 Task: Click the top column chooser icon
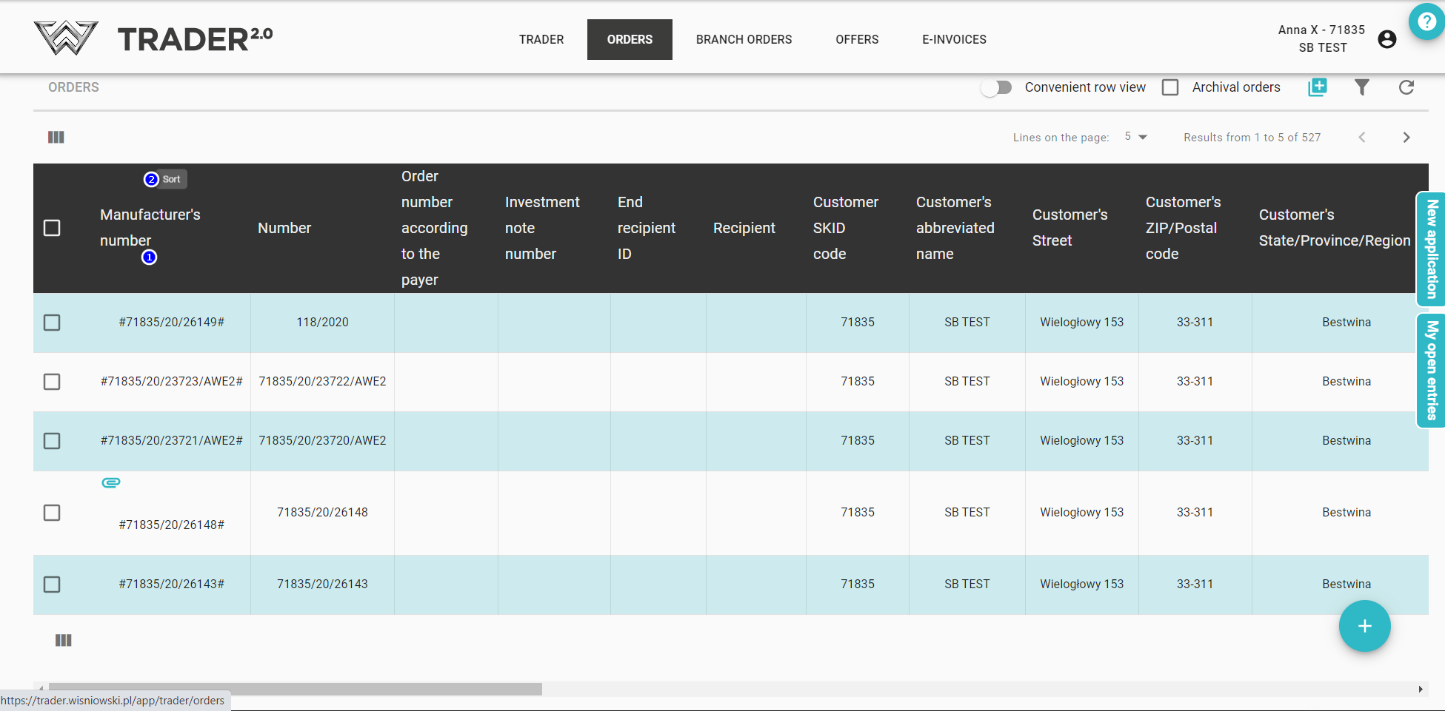[56, 138]
